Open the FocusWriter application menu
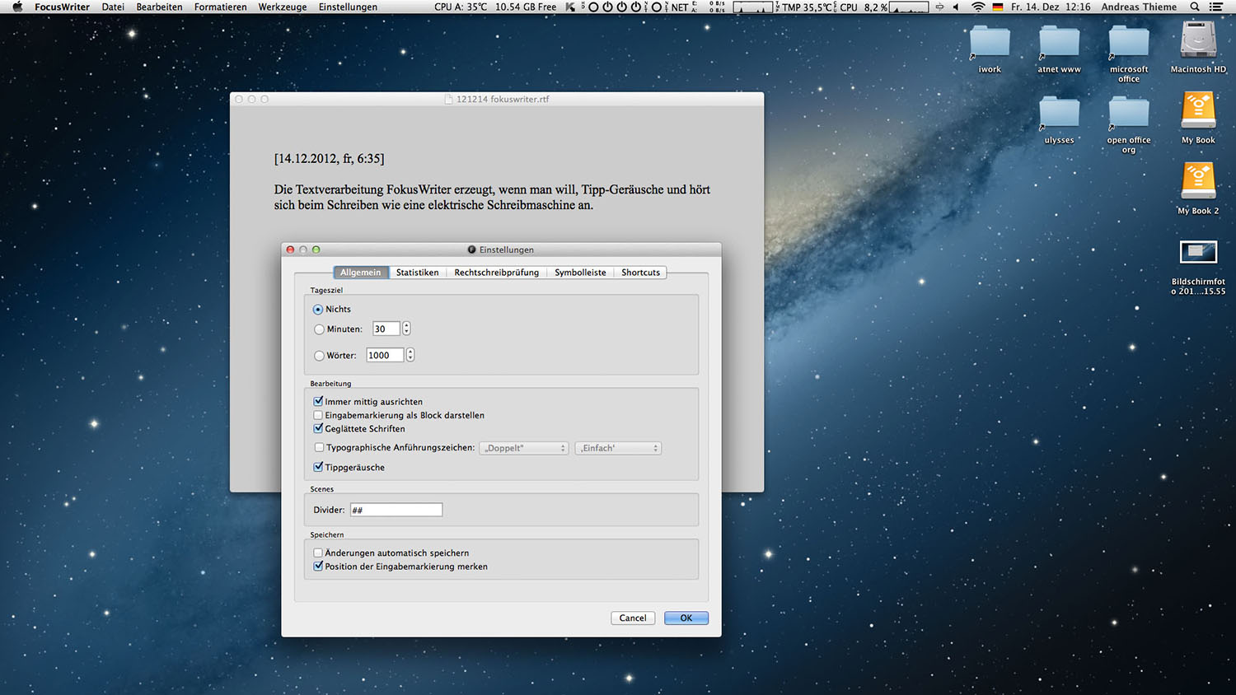The height and width of the screenshot is (695, 1236). pyautogui.click(x=62, y=7)
